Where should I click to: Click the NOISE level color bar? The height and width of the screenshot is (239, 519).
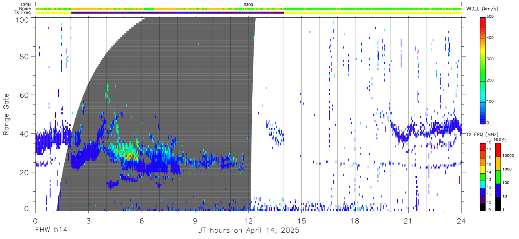click(498, 177)
